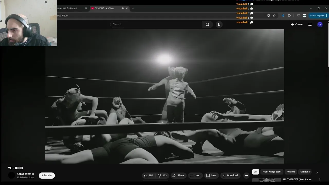Click the 12.2M subscribers text

(x=25, y=178)
